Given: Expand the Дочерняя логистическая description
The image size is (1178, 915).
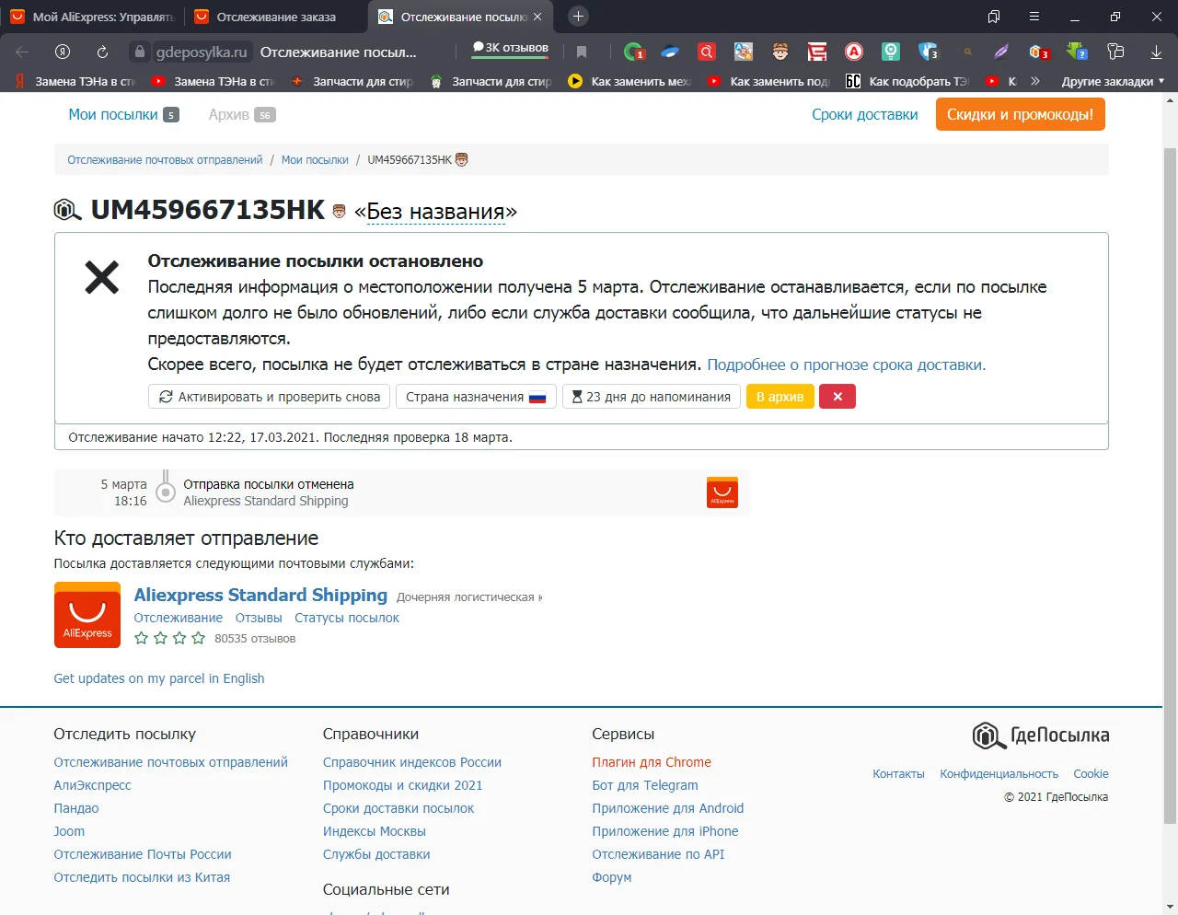Looking at the screenshot, I should point(469,597).
